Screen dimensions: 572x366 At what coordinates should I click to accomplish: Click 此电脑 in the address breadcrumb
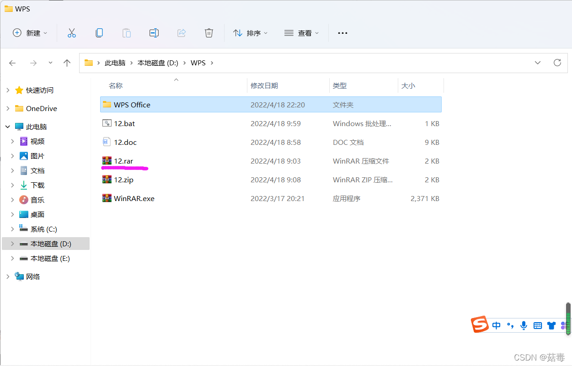coord(115,63)
